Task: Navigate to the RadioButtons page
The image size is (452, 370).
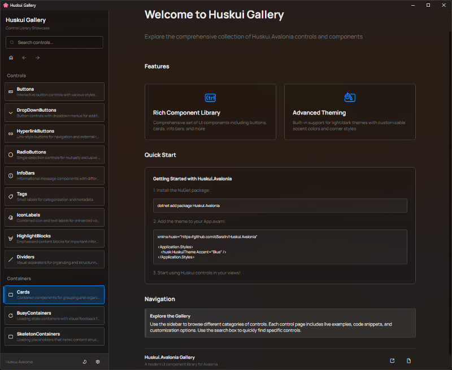Action: [x=54, y=155]
